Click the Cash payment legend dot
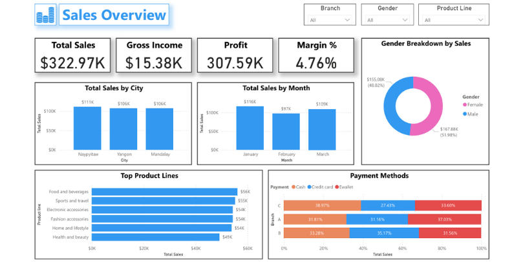The height and width of the screenshot is (262, 523). (293, 187)
